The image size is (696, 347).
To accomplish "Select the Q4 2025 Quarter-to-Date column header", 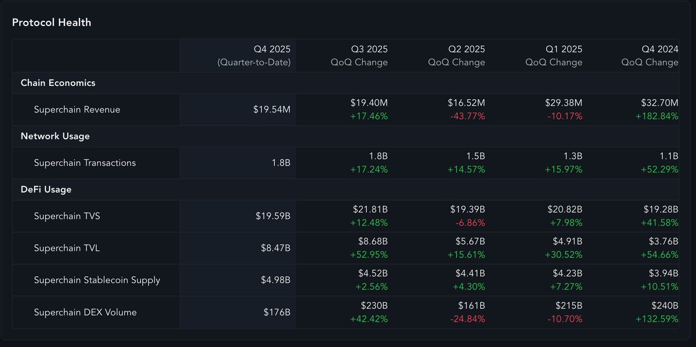I will click(x=254, y=56).
